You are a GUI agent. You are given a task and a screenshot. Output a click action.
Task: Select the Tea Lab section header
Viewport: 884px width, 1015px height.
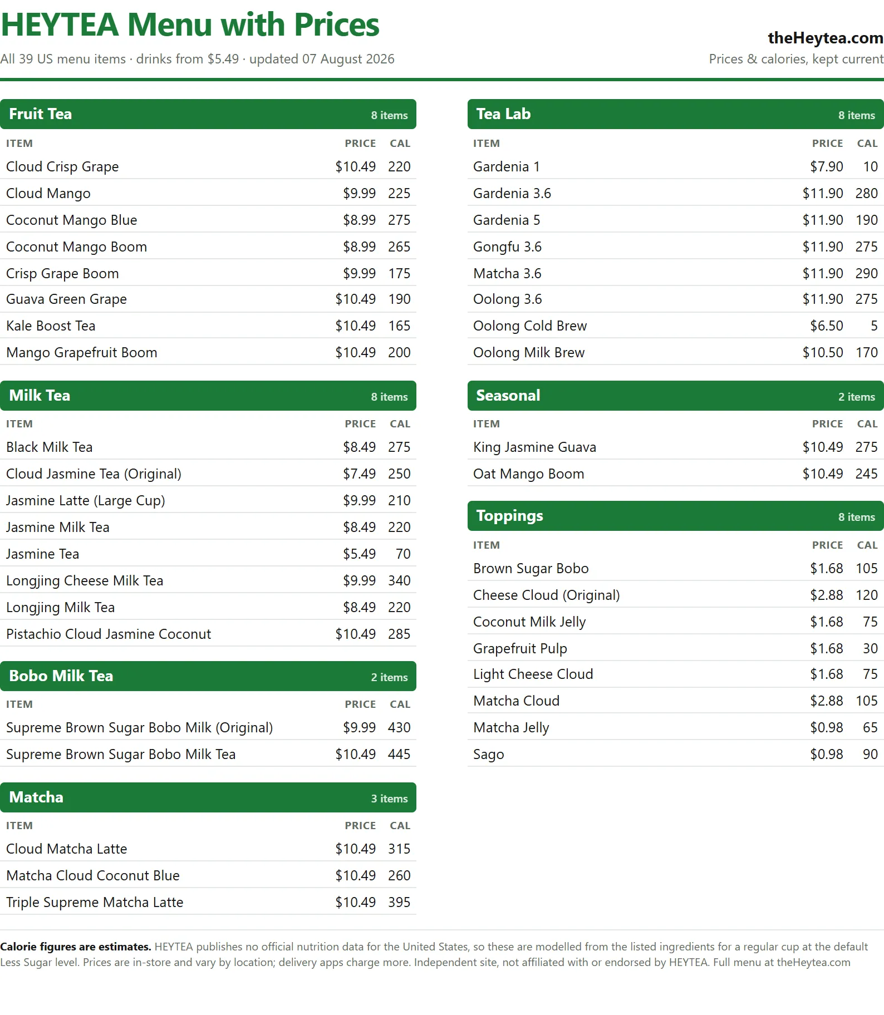coord(675,114)
